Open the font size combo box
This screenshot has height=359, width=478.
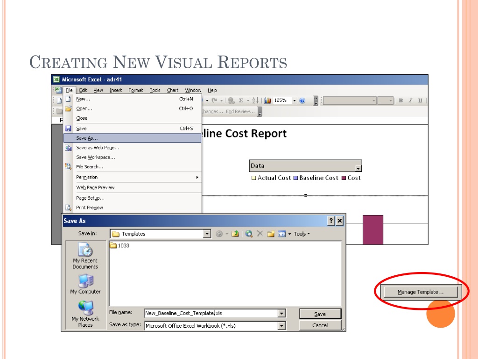tap(385, 101)
